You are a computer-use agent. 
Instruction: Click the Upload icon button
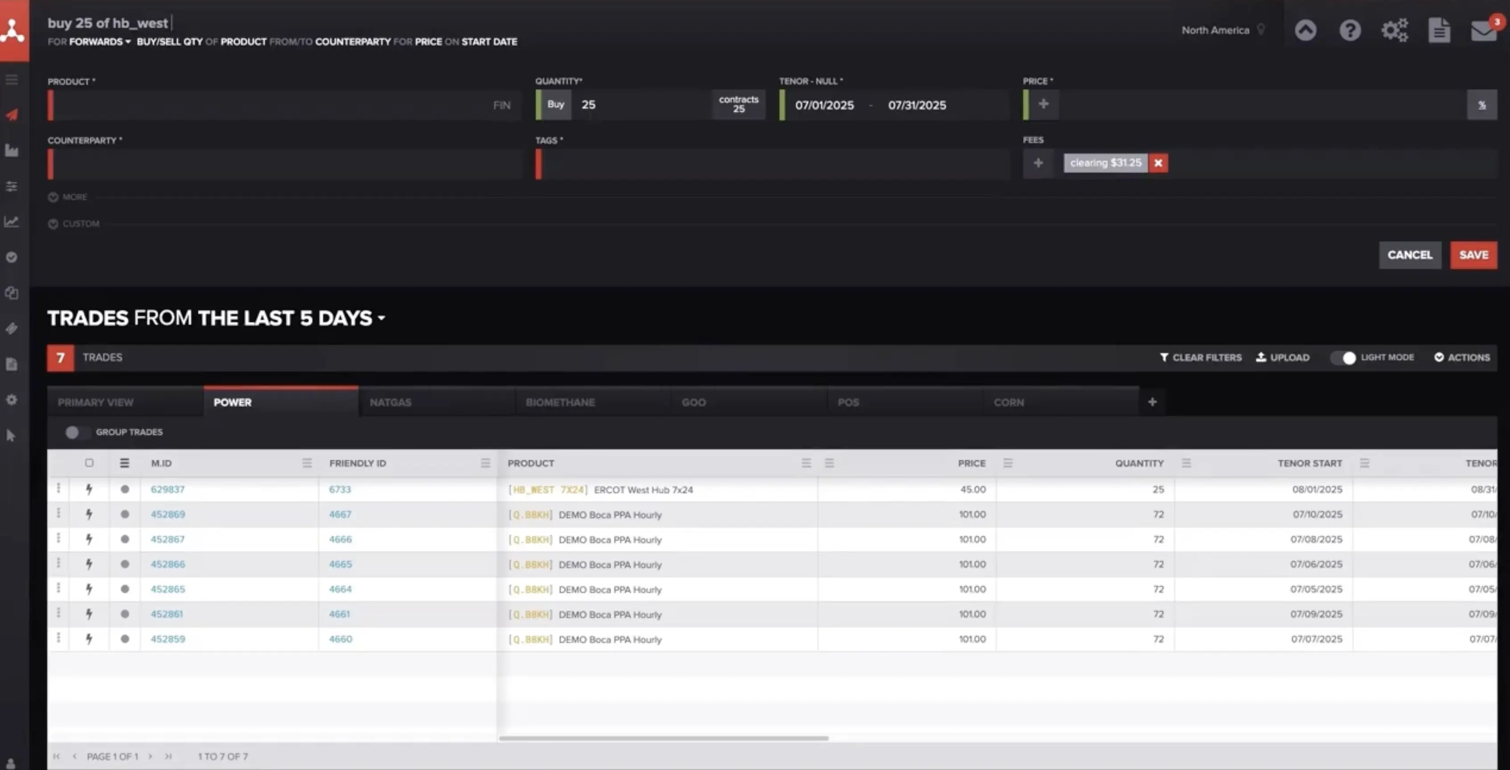[x=1283, y=358]
